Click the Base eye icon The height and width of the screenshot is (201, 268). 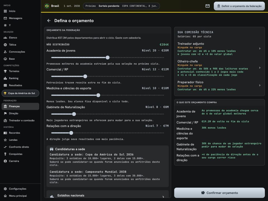(x=5, y=59)
